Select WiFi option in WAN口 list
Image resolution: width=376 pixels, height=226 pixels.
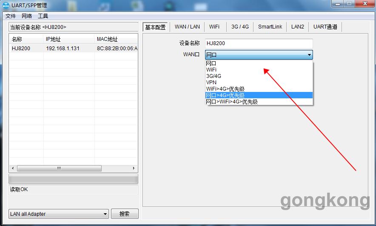(x=259, y=69)
